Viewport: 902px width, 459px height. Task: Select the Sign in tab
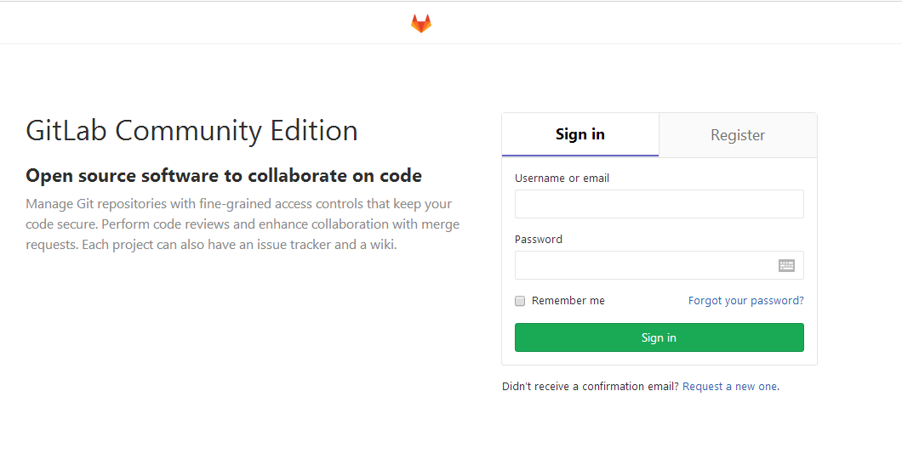[580, 135]
